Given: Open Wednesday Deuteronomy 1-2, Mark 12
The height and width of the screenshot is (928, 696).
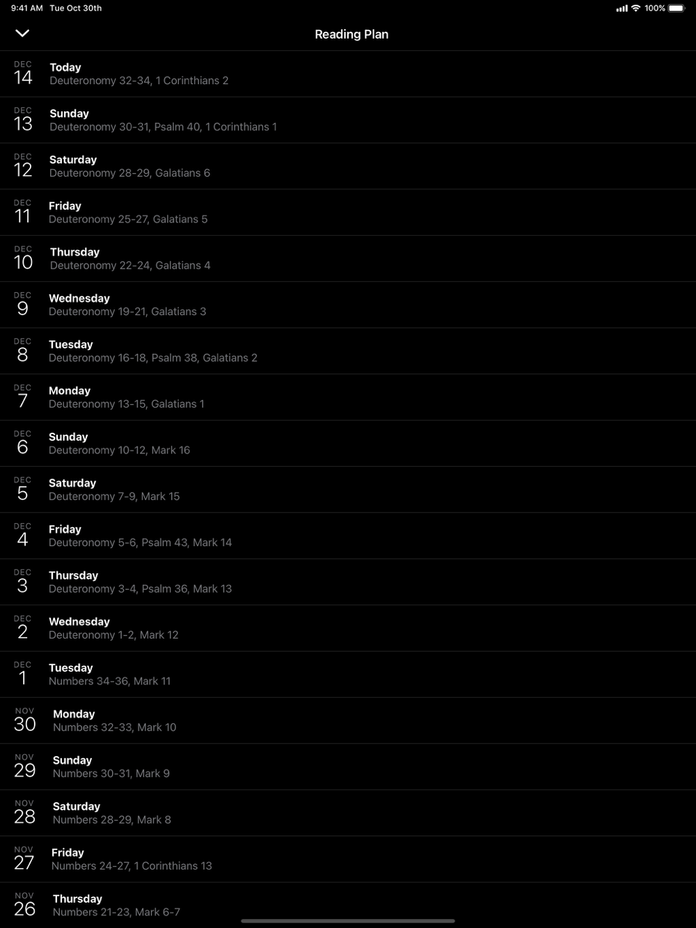Looking at the screenshot, I should [348, 628].
